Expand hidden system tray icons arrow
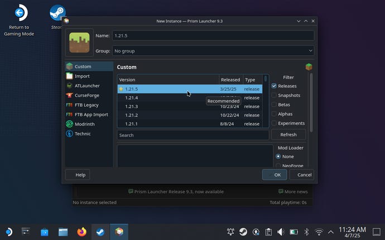385x240 pixels. pos(331,232)
